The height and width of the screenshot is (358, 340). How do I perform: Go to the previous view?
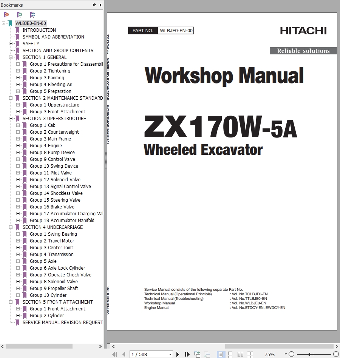pos(197,354)
